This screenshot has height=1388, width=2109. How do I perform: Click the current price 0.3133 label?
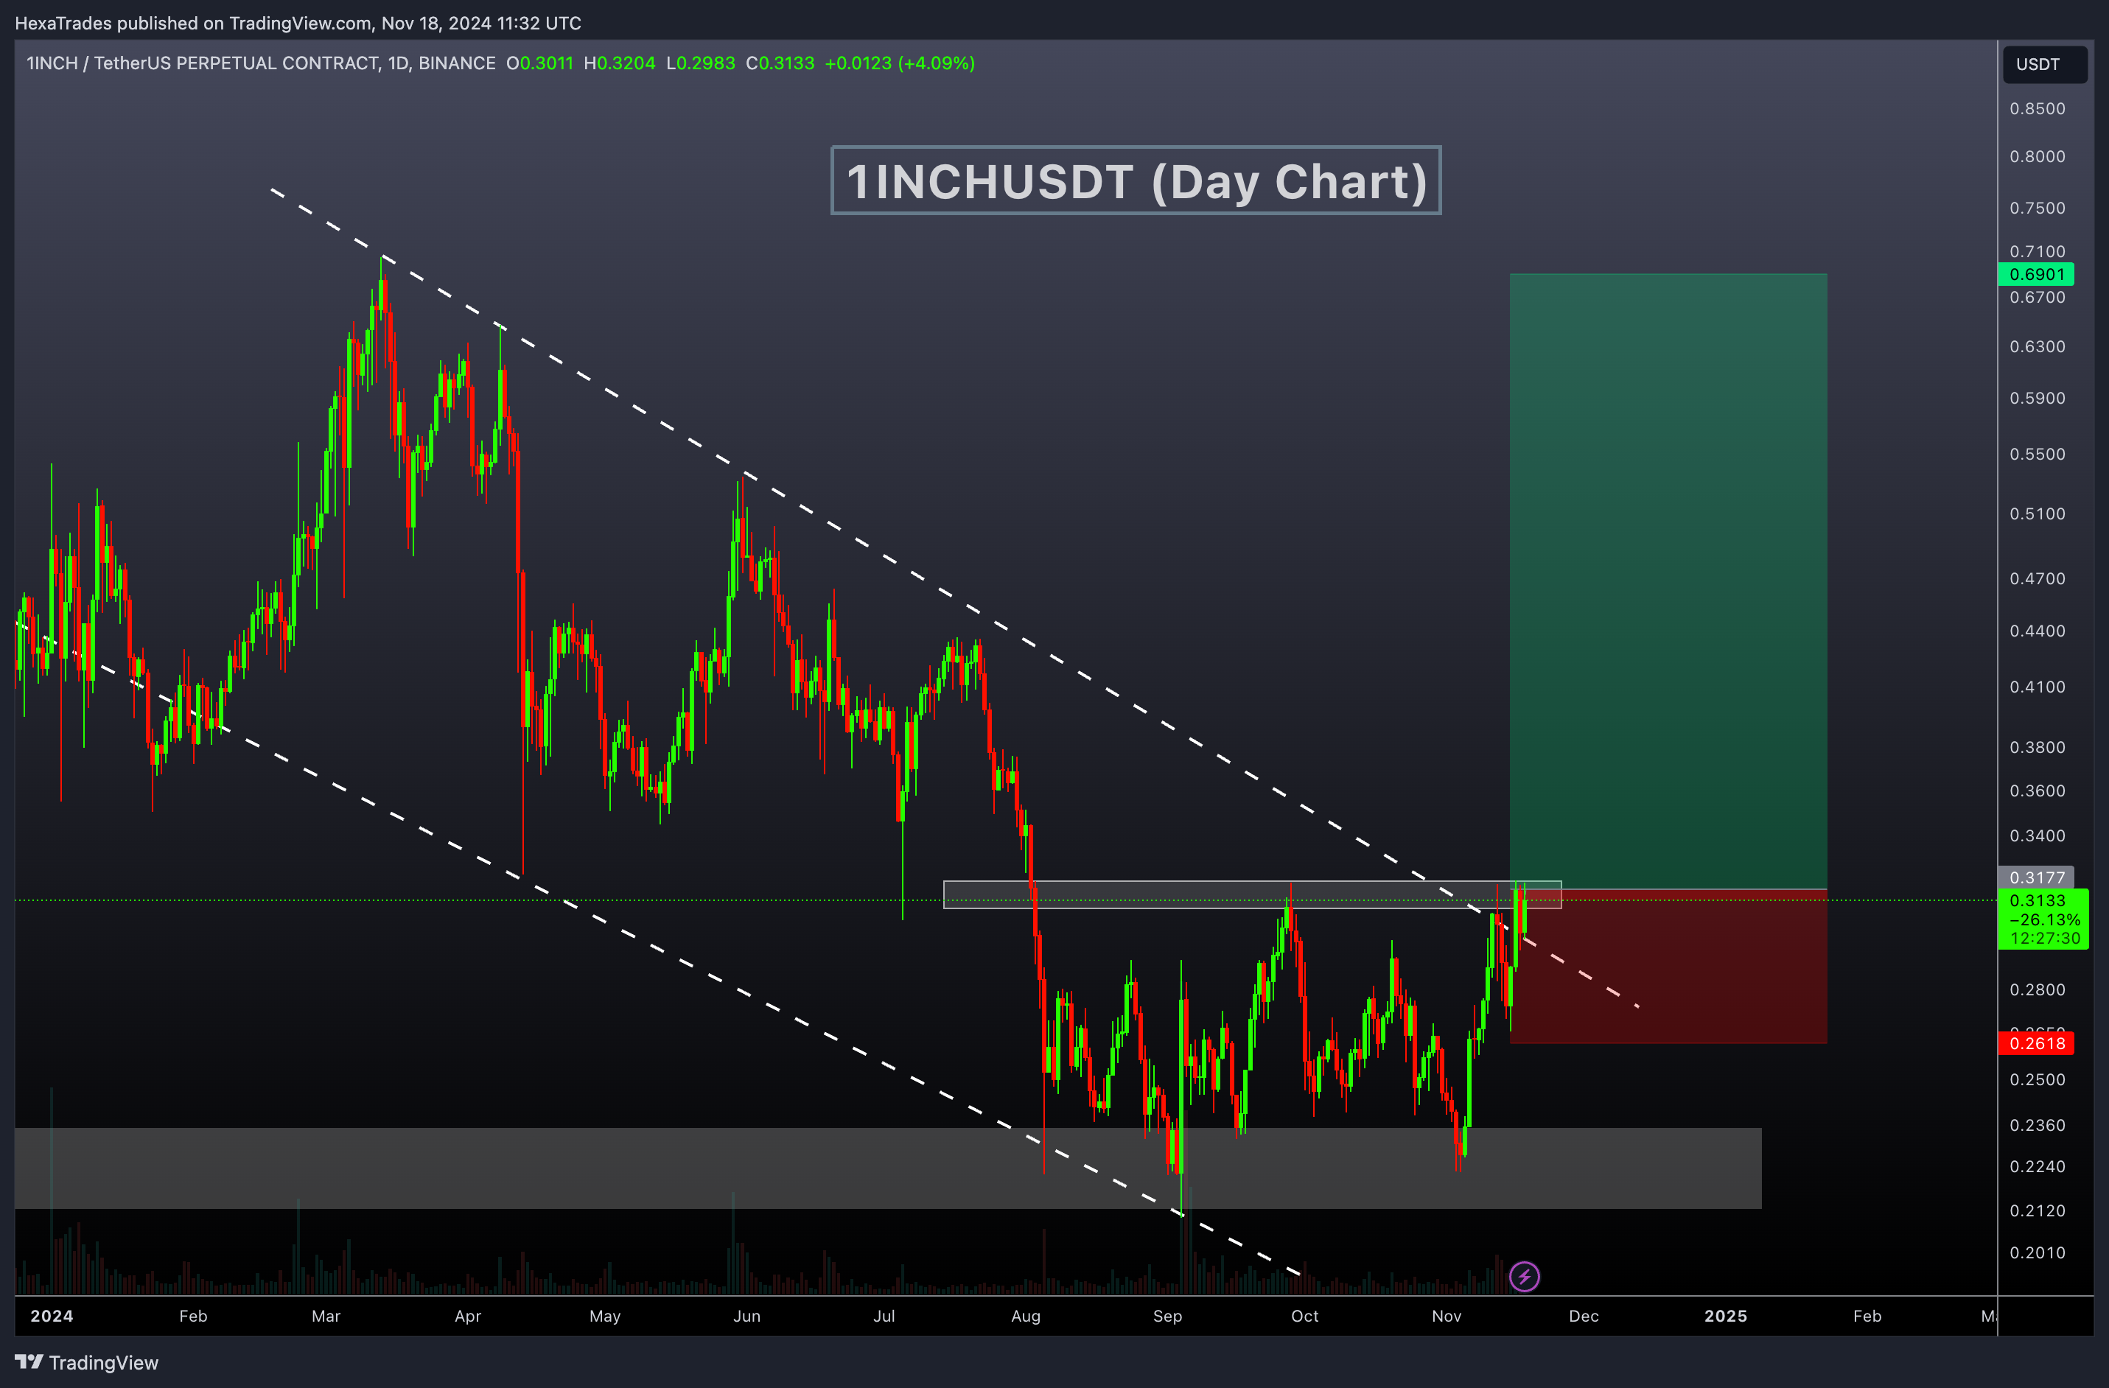click(2043, 919)
